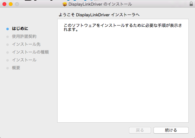The height and width of the screenshot is (138, 195).
Task: Click the gray bullet next to インストールの種類
Action: (8, 52)
